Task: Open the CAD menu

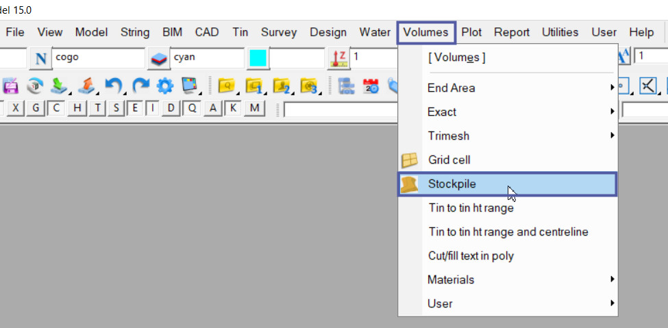Action: click(x=207, y=32)
